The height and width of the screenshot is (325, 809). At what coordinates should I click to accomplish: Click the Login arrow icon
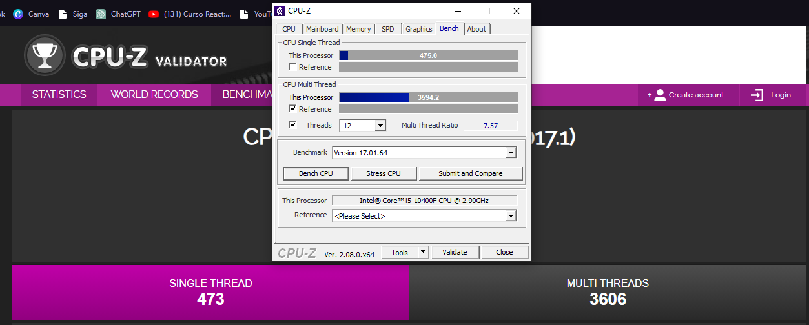pos(757,95)
